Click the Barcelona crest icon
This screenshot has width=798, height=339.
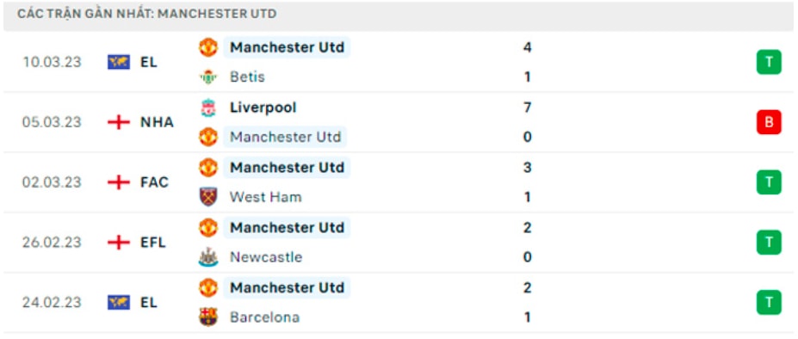[x=207, y=317]
